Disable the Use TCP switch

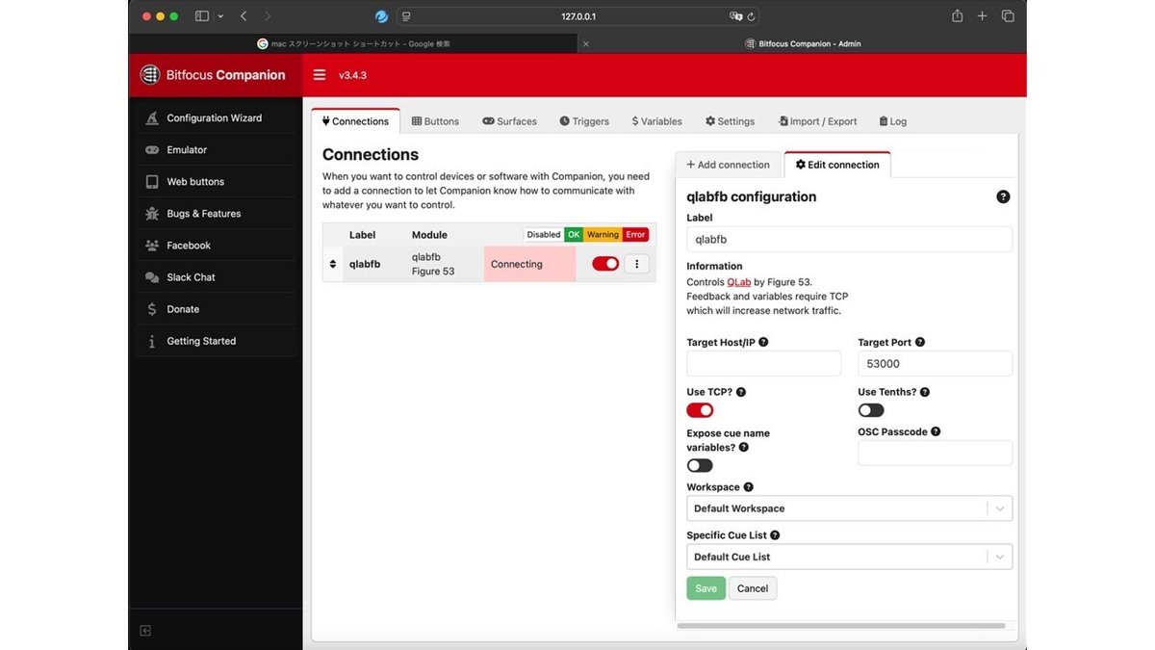coord(700,410)
